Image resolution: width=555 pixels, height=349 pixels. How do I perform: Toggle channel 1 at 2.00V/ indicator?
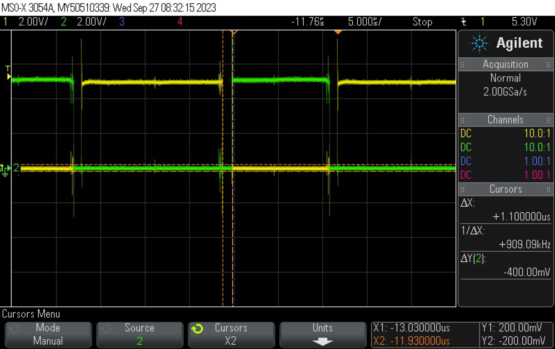(x=26, y=21)
